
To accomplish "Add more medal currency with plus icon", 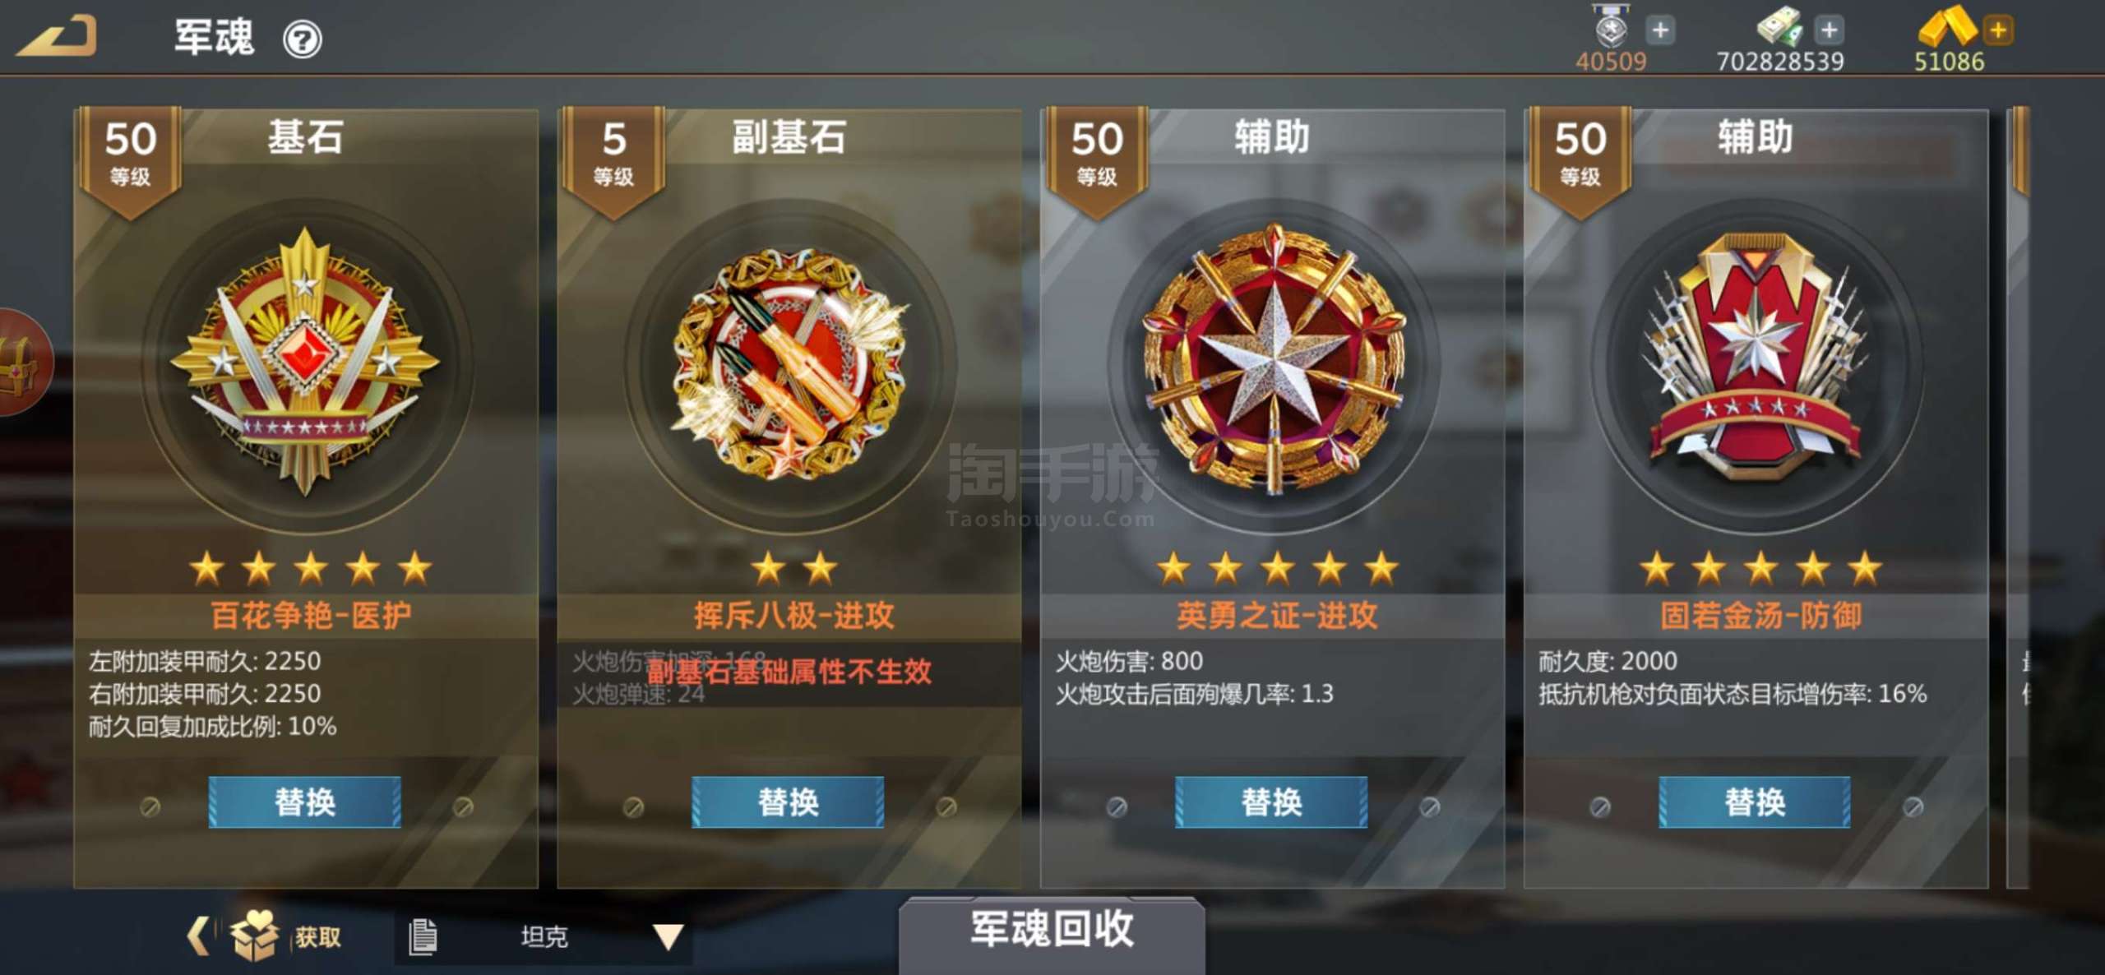I will tap(1660, 31).
